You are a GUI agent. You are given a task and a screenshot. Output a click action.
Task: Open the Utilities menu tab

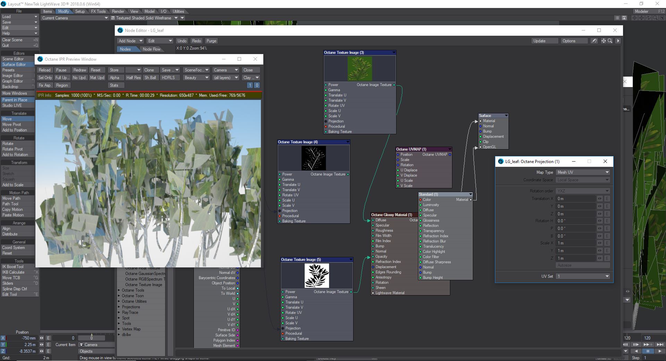pos(178,11)
